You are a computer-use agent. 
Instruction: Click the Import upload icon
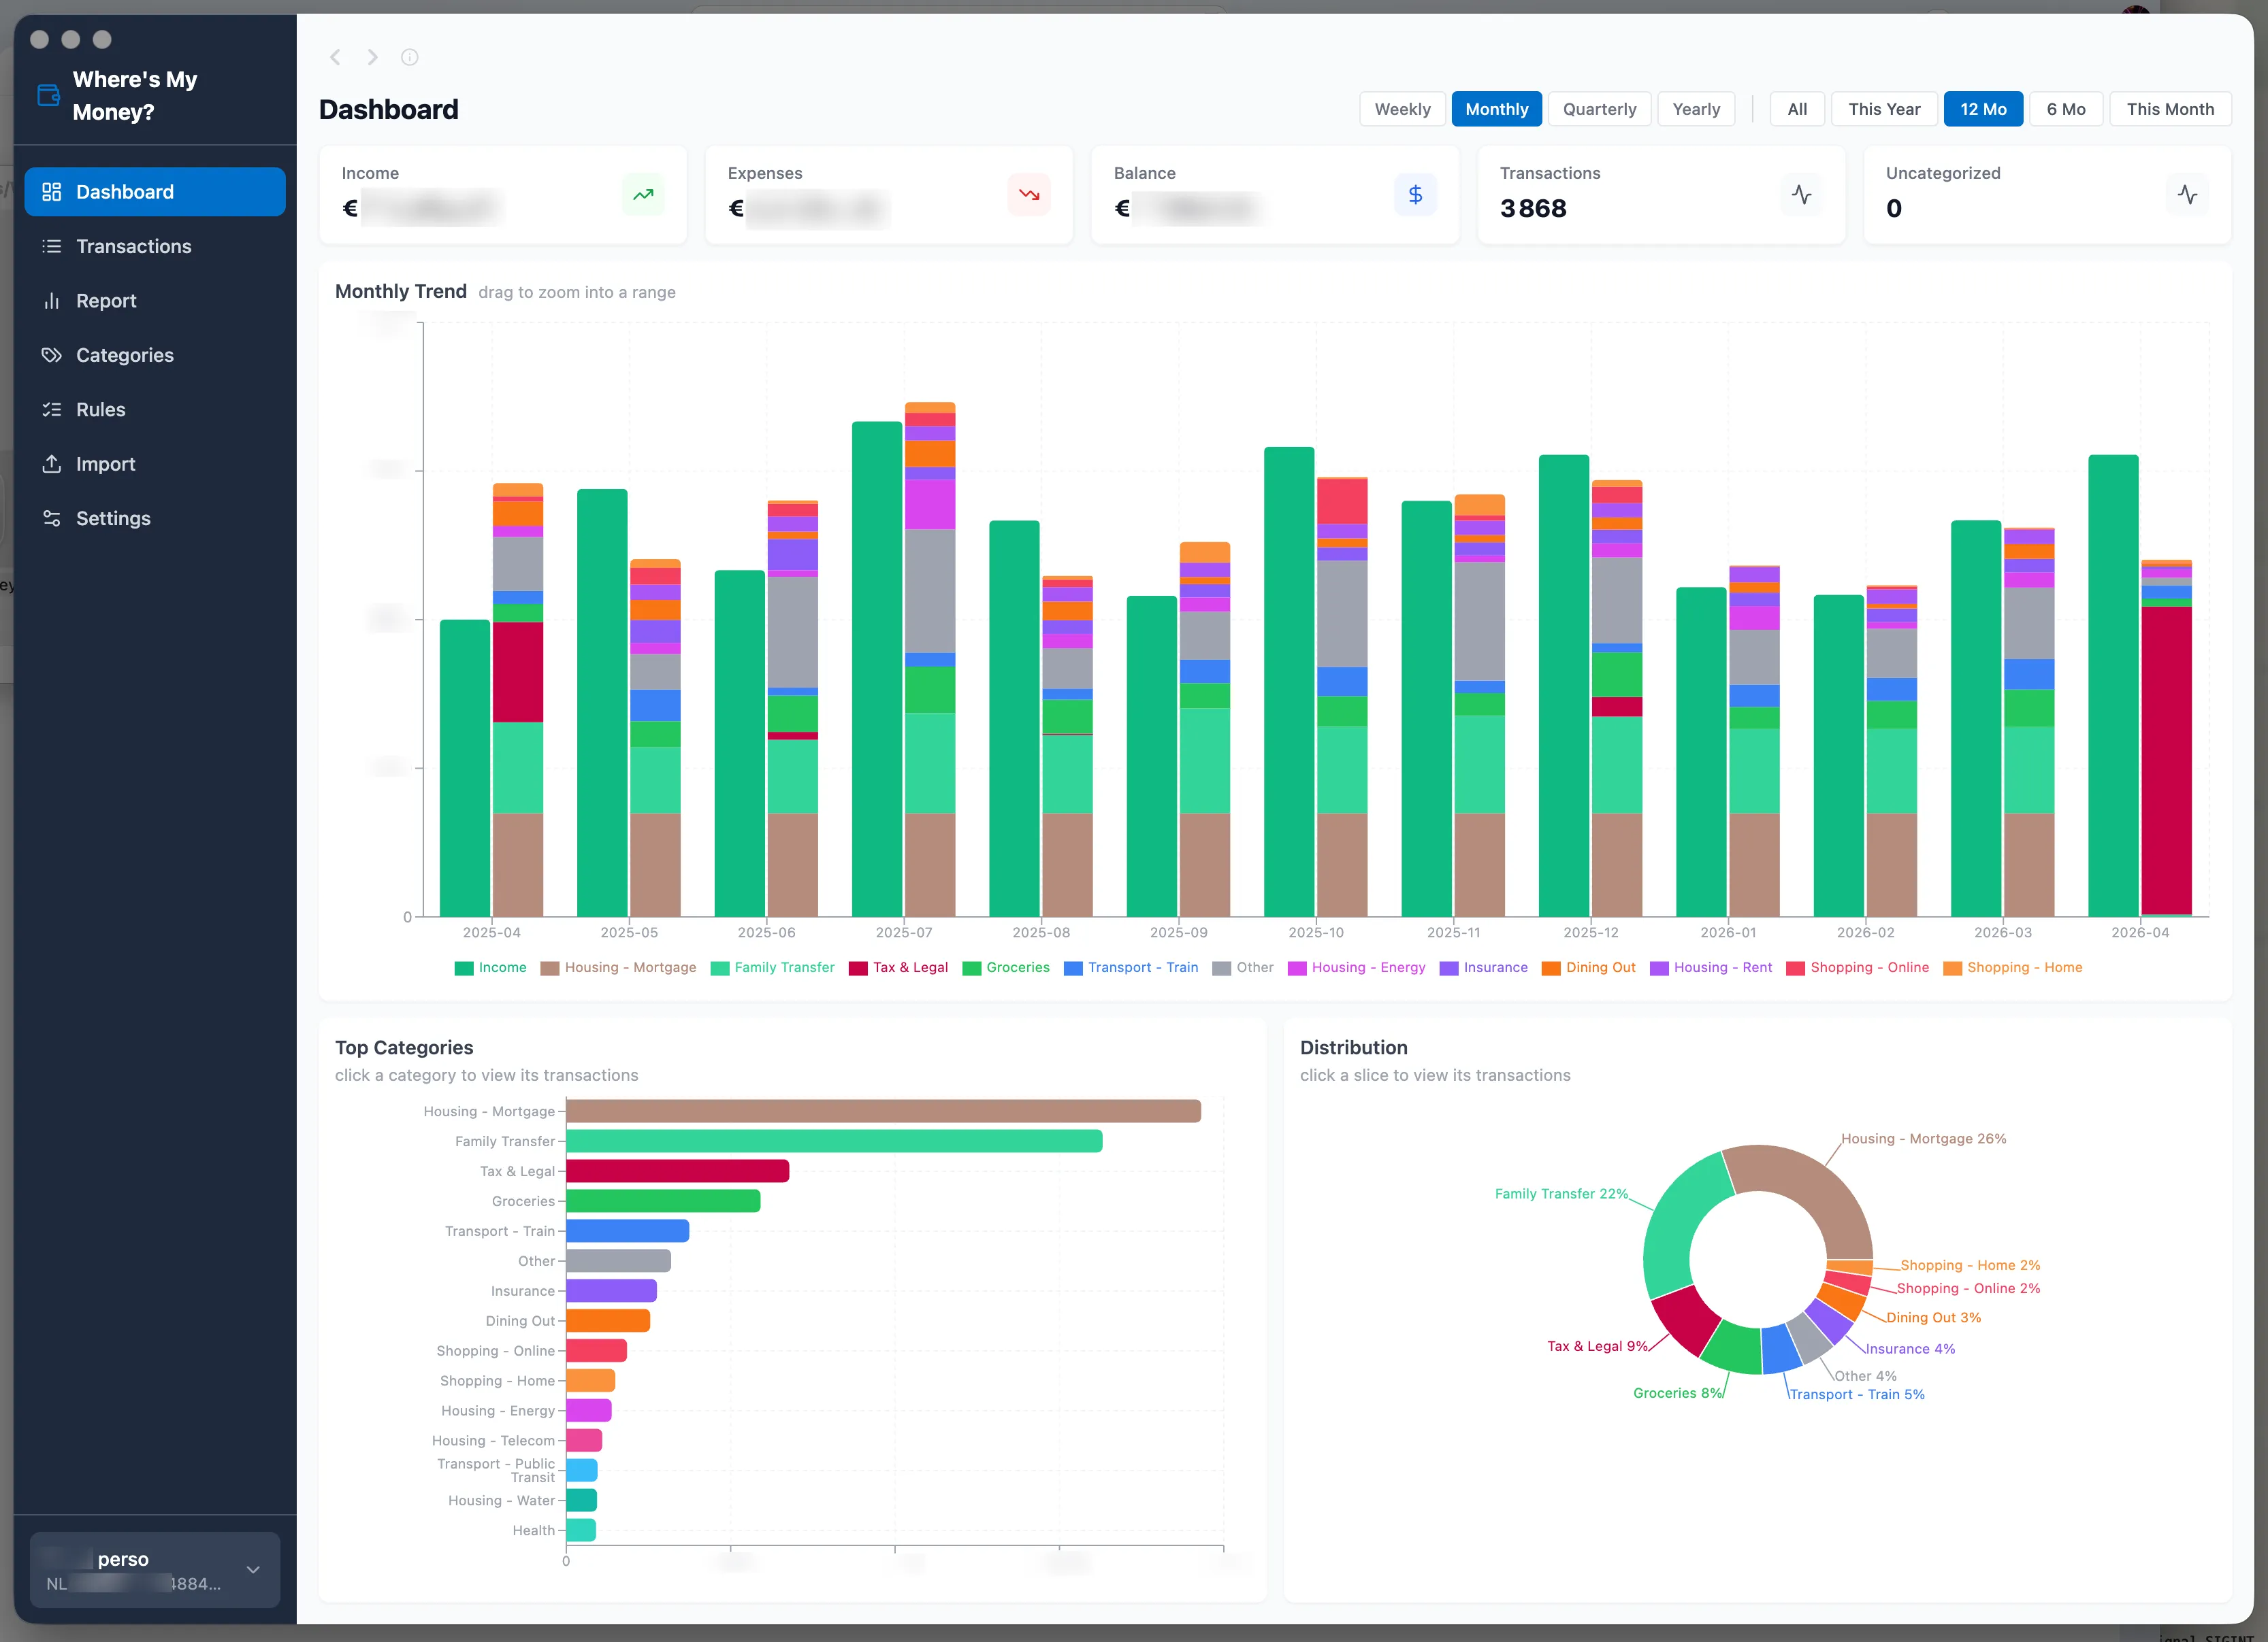pyautogui.click(x=52, y=464)
